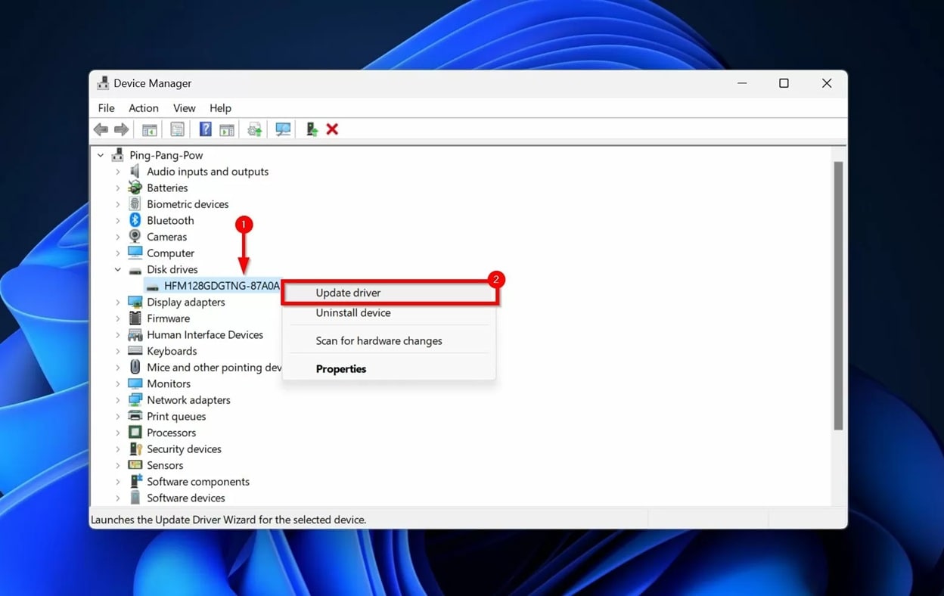Image resolution: width=944 pixels, height=596 pixels.
Task: Click Update device driver toolbar icon
Action: [x=255, y=129]
